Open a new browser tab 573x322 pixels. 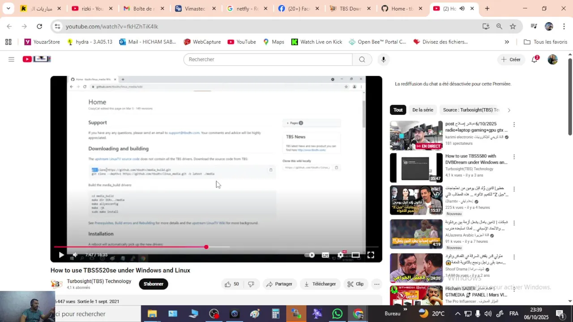click(x=487, y=8)
